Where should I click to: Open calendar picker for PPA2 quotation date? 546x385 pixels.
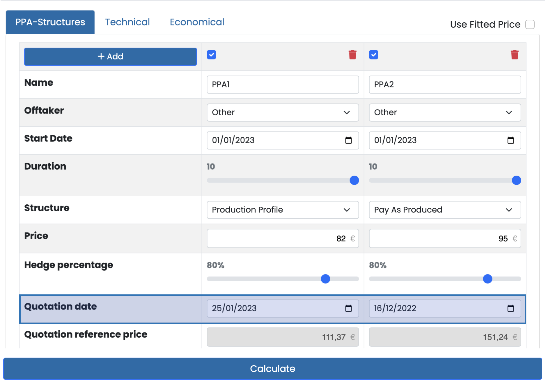[x=510, y=308]
